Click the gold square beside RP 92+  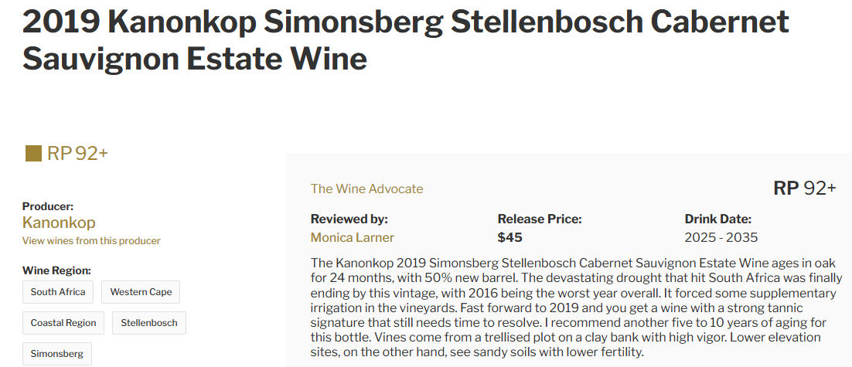coord(33,153)
